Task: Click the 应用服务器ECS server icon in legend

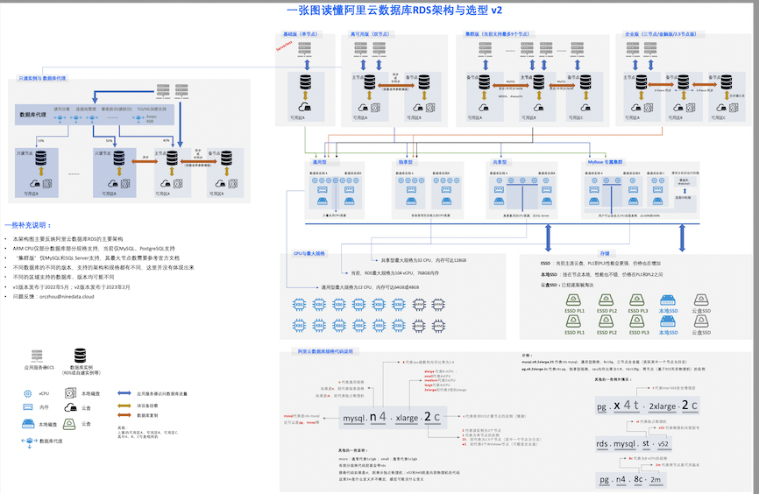Action: [38, 356]
